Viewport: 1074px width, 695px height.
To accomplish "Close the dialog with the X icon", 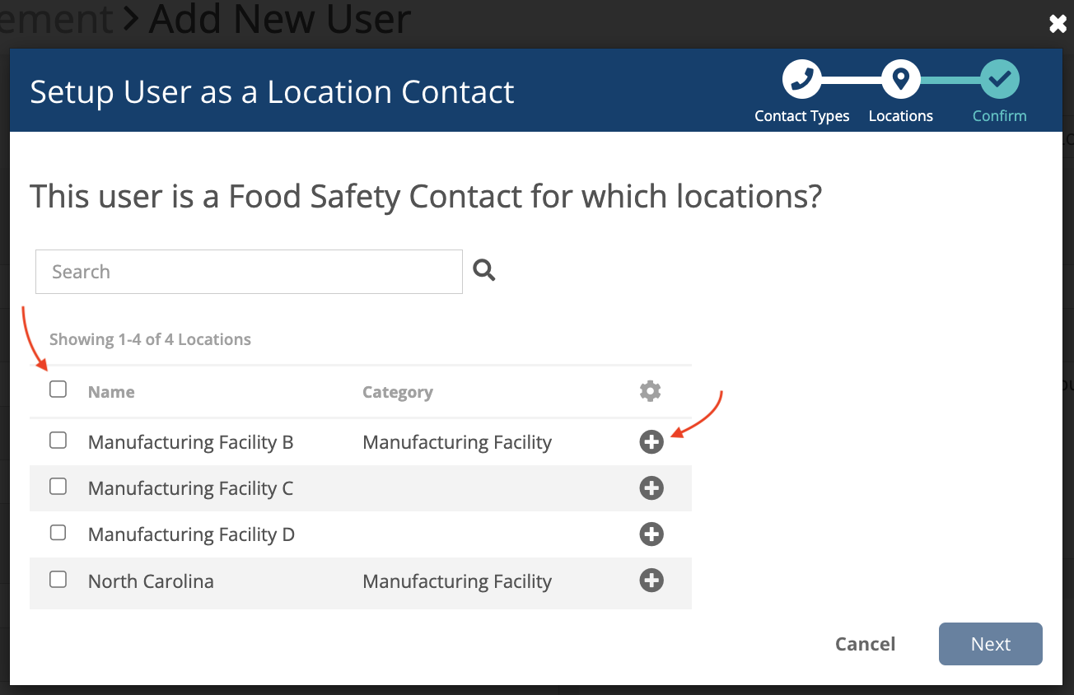I will (1058, 25).
